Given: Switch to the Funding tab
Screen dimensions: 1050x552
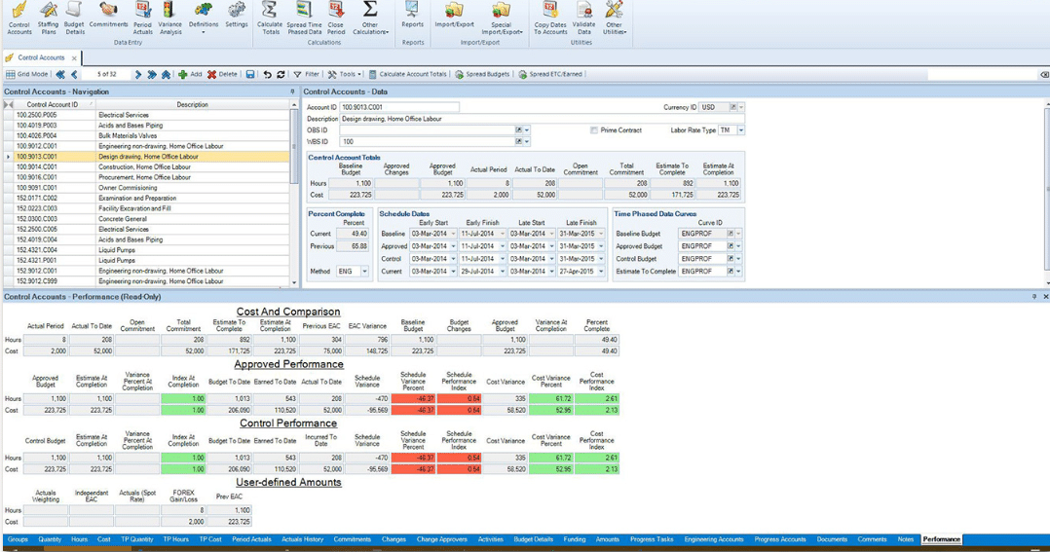Looking at the screenshot, I should 575,539.
